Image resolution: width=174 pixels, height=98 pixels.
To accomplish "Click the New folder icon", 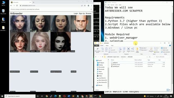I will tap(137, 50).
